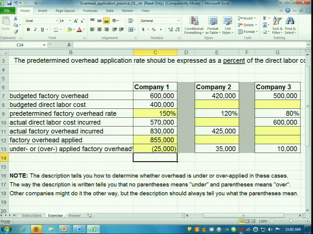
Task: Open the General number format dropdown
Action: click(179, 21)
